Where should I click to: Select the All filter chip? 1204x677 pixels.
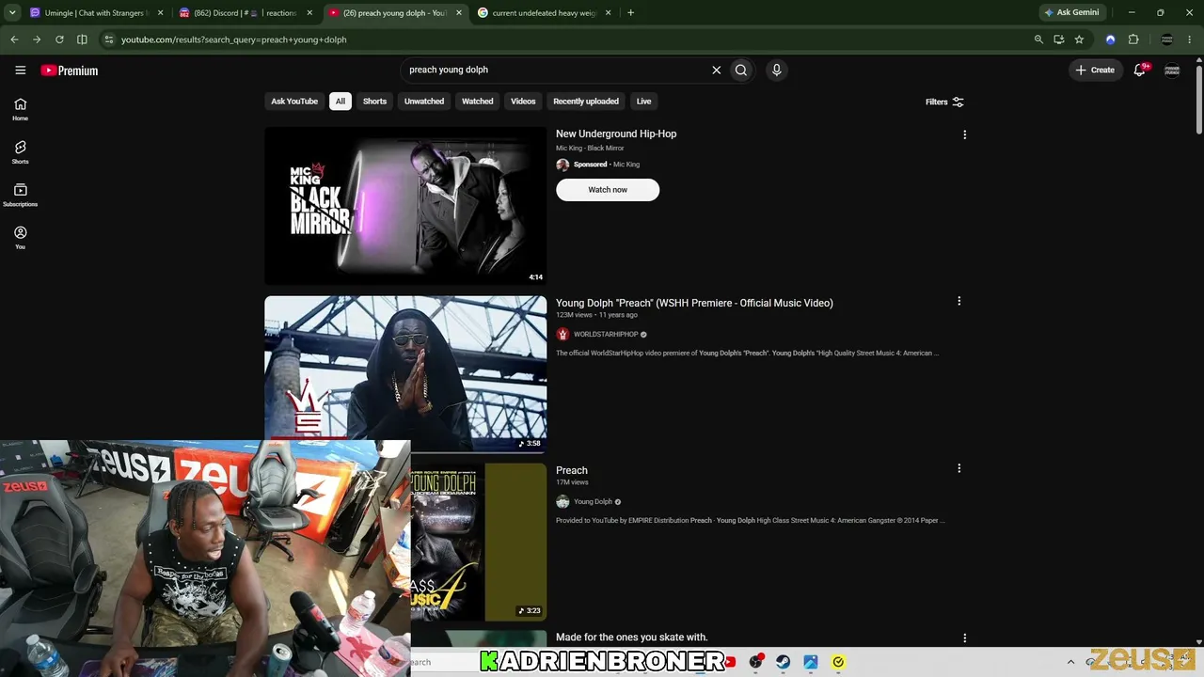[x=341, y=102]
